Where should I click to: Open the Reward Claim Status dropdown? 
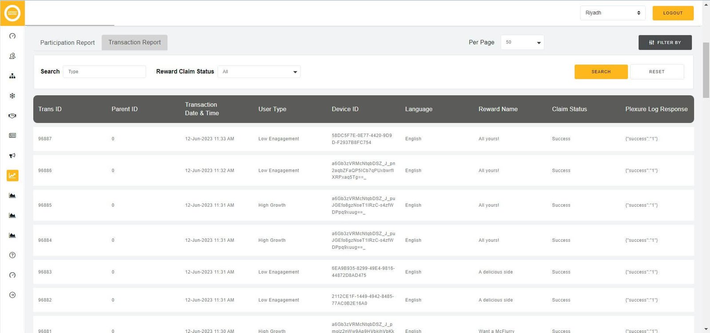[x=259, y=72]
